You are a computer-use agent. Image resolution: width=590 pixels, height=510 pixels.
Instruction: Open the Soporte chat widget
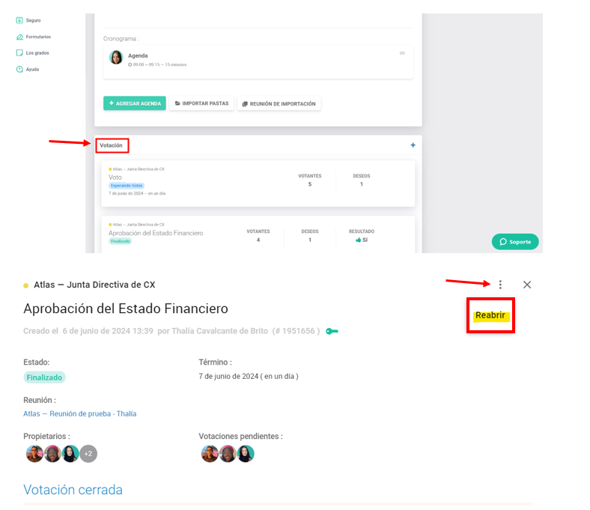[515, 242]
